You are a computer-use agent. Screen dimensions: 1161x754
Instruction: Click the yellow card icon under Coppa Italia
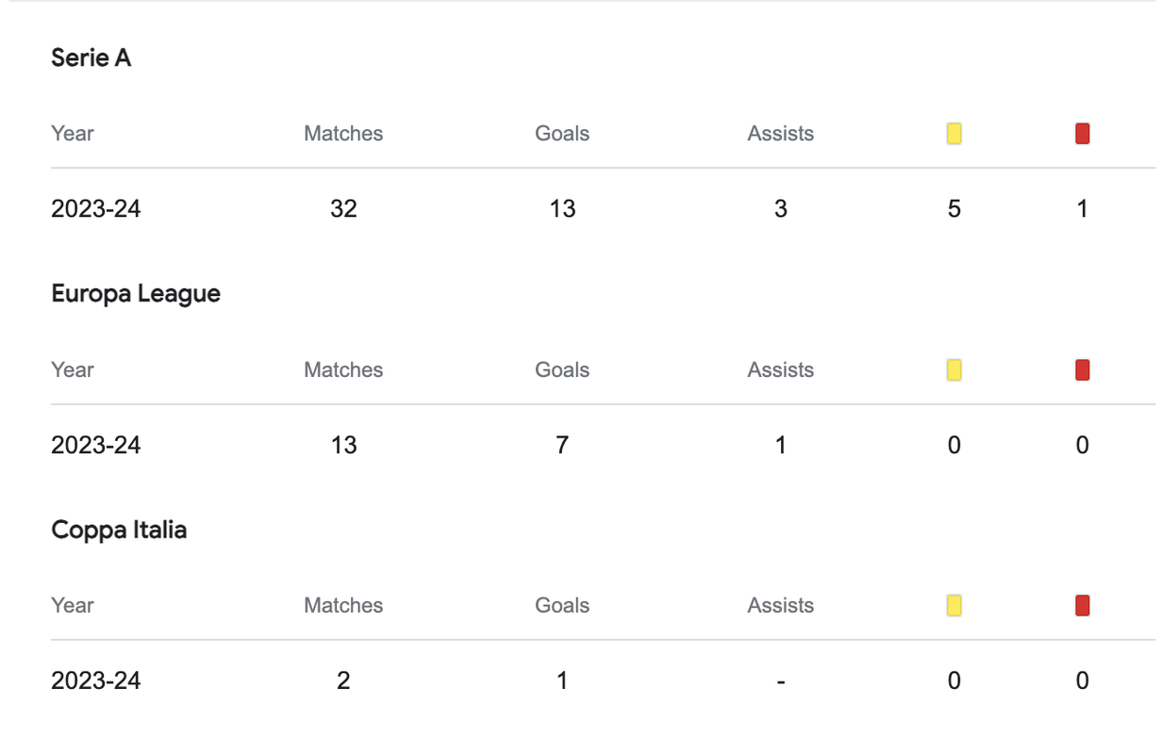[x=954, y=605]
